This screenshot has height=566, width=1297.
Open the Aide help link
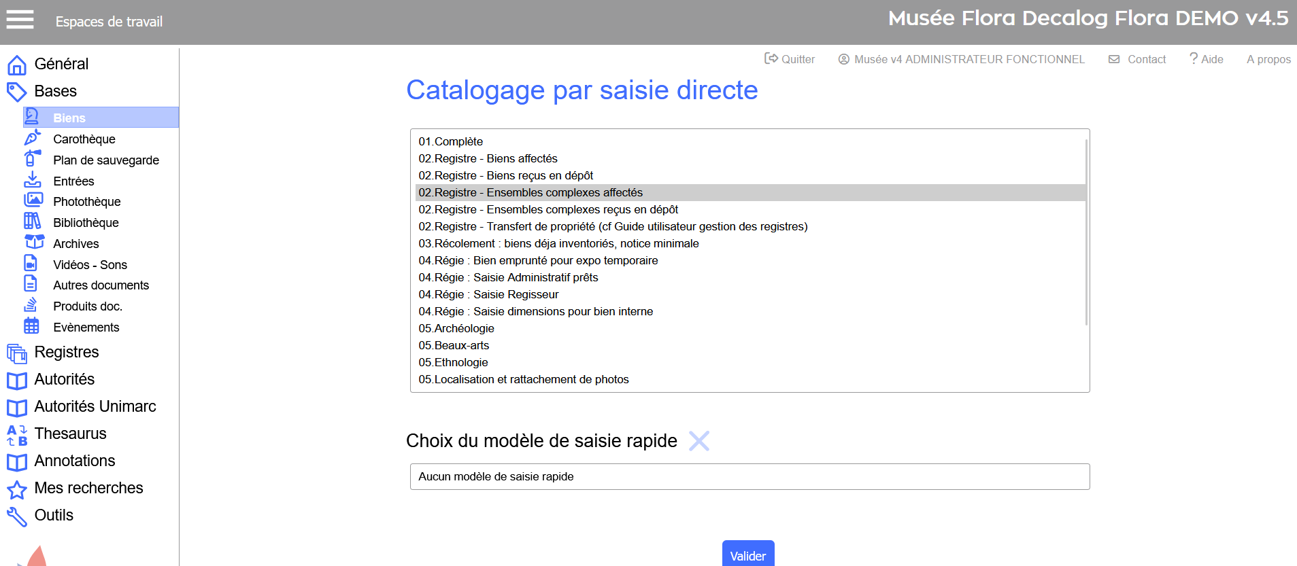[x=1207, y=59]
